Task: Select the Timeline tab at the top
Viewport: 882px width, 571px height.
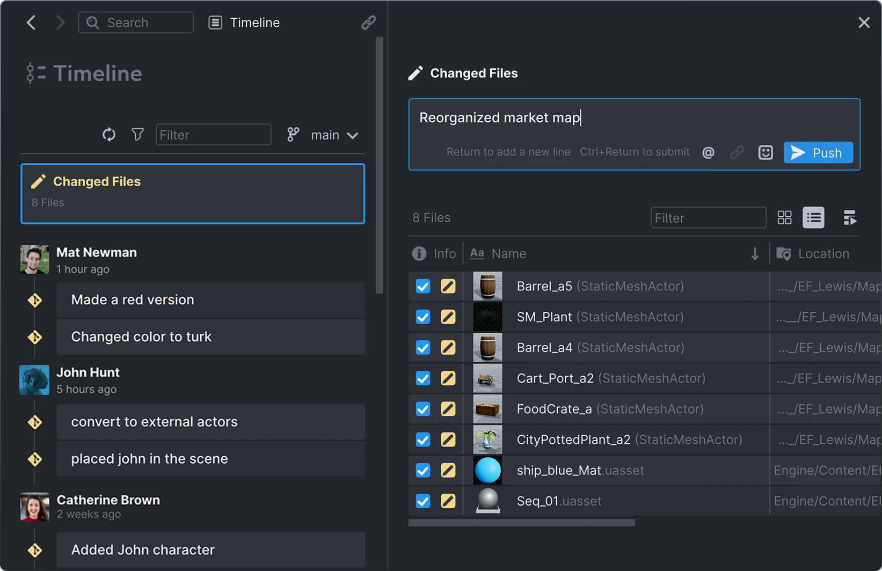Action: [x=243, y=22]
